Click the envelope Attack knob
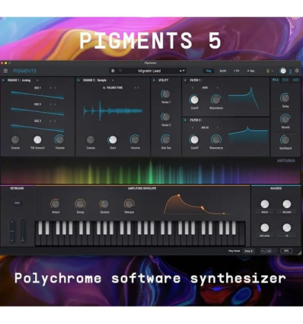Screen dimensions: 303x324 56,204
